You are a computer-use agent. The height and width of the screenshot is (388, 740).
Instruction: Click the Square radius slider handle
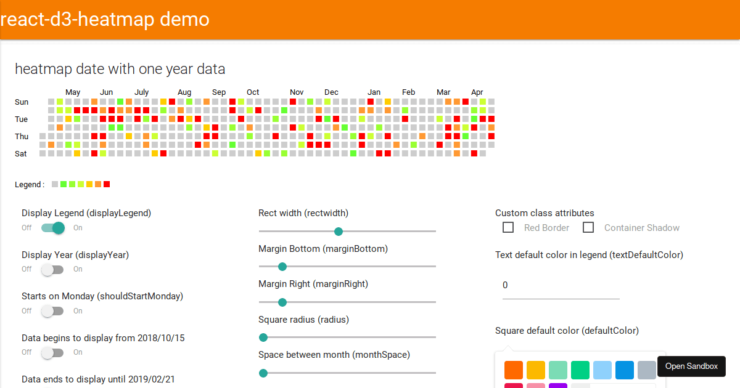[x=263, y=337]
